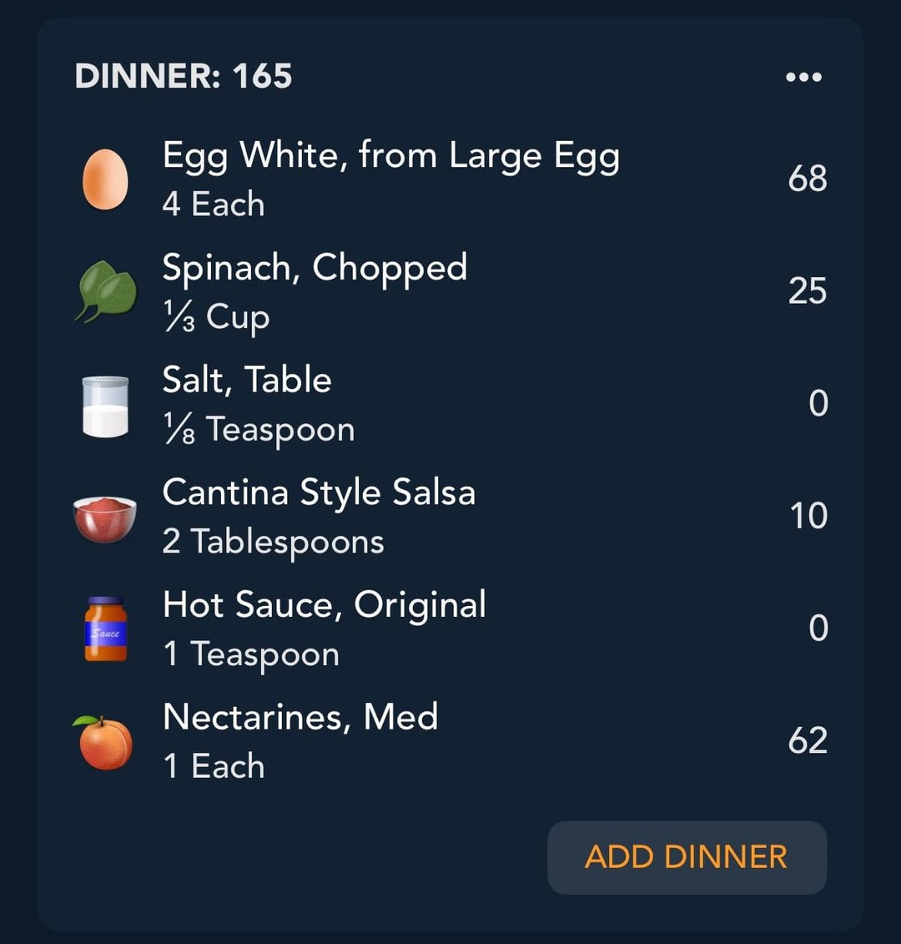The image size is (901, 944).
Task: Tap the salsa bowl icon
Action: click(105, 519)
